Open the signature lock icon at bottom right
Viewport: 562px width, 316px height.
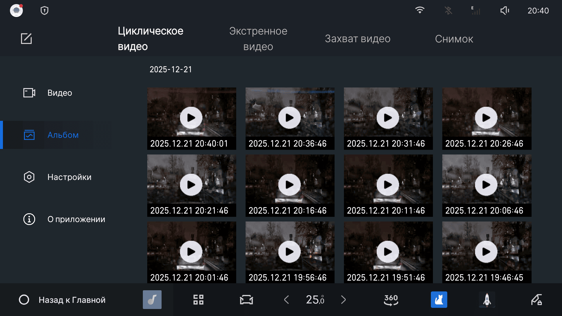coord(537,300)
